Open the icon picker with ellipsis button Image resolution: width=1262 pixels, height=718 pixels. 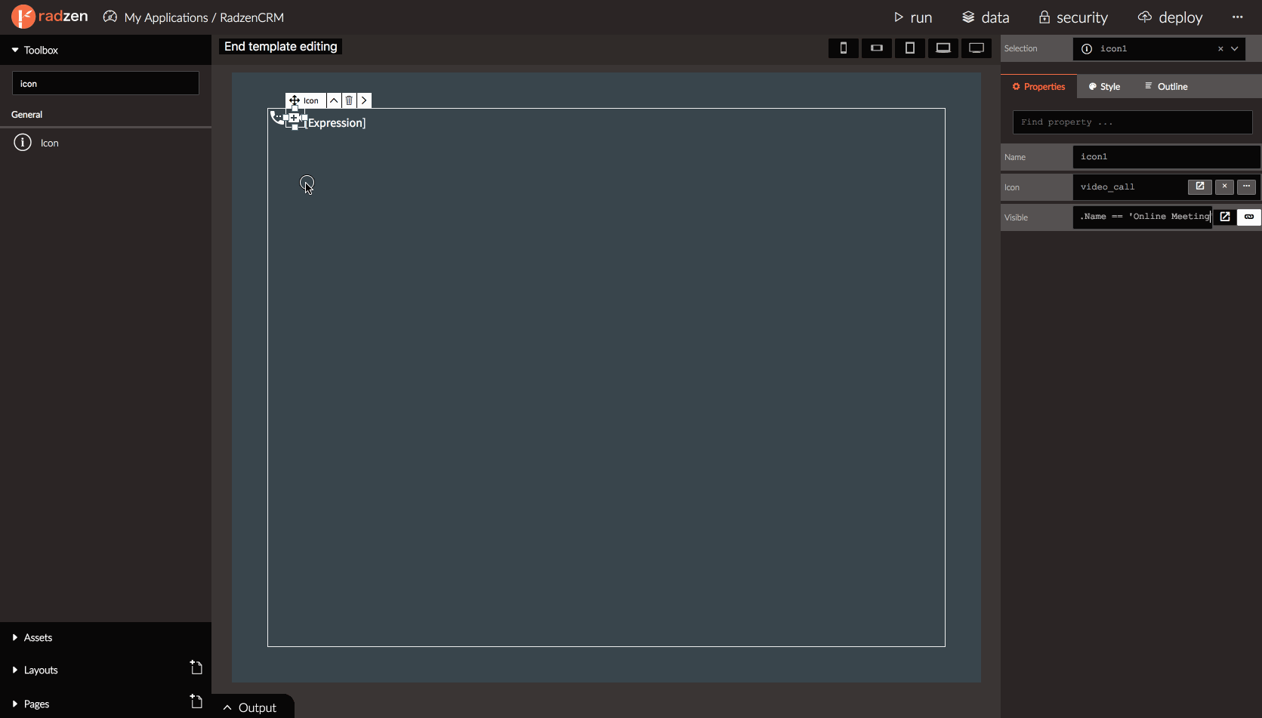coord(1246,186)
